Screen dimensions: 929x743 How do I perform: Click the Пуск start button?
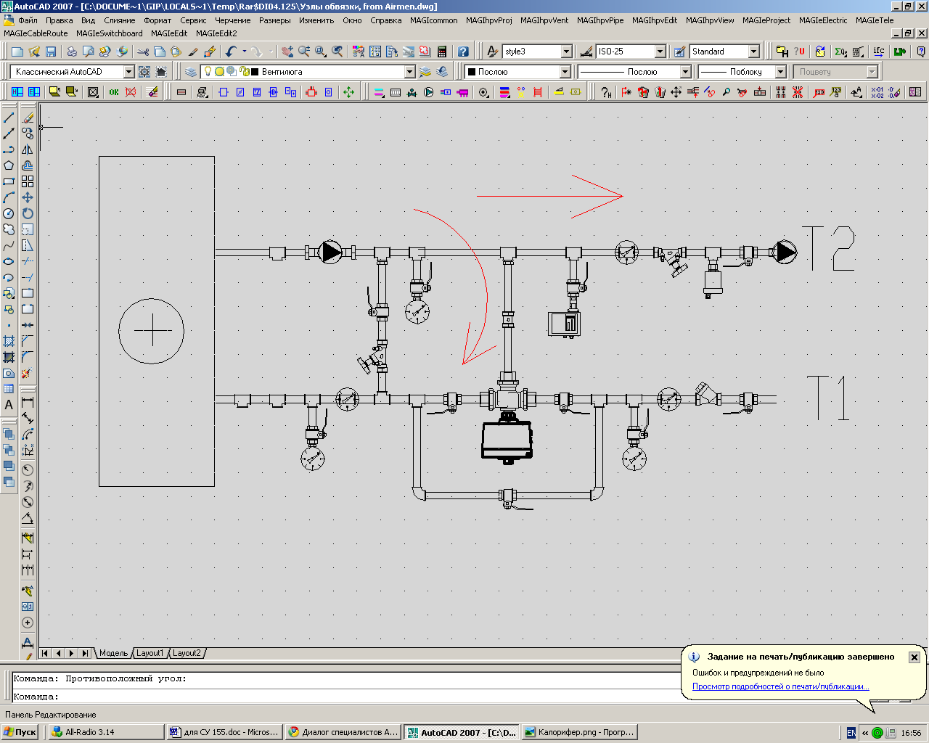click(x=20, y=732)
